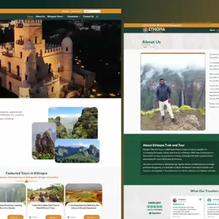Click the orange button on Omo Valley card
This screenshot has width=219, height=219.
[54, 217]
